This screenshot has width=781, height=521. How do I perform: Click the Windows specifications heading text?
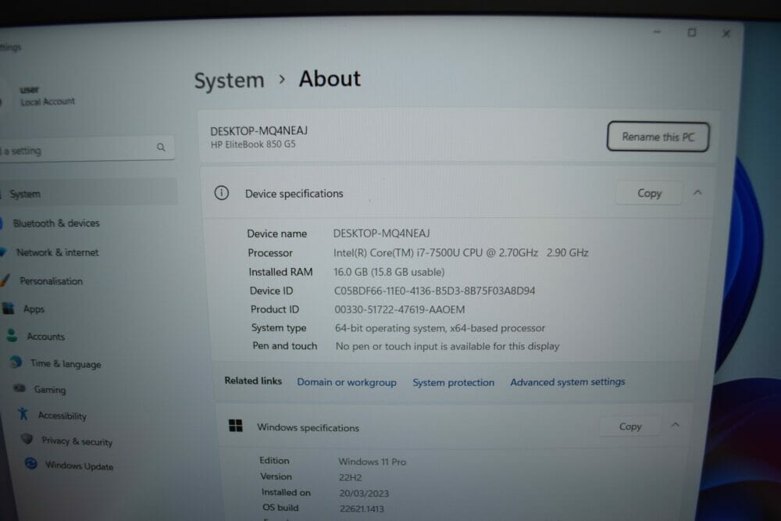pyautogui.click(x=308, y=427)
